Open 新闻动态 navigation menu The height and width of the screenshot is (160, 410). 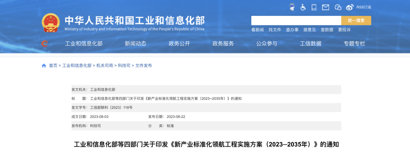(x=136, y=44)
